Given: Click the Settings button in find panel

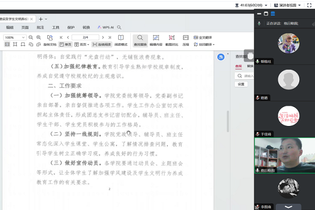Looking at the screenshot, I should click(240, 84).
